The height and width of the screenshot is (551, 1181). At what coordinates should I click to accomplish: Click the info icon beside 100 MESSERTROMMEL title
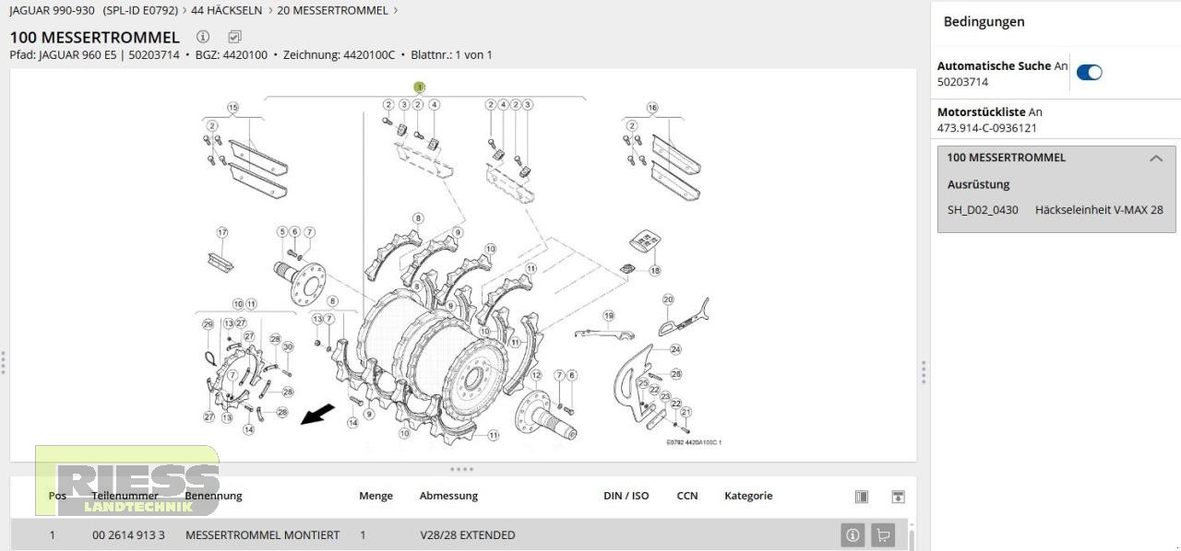203,37
